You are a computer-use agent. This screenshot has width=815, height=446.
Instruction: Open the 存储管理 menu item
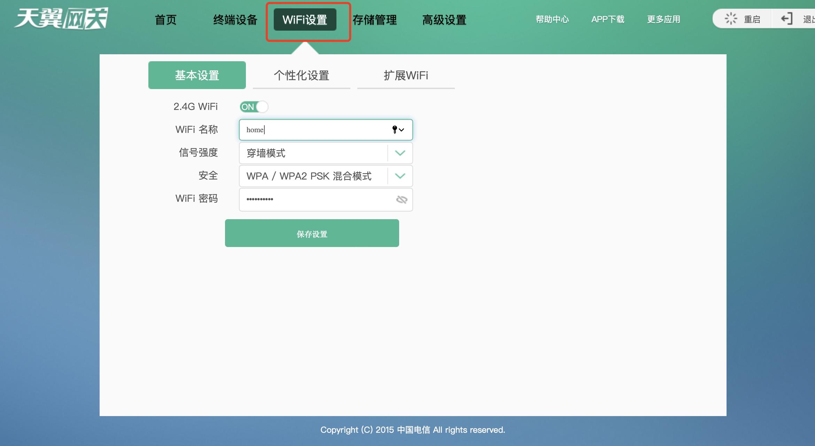pos(374,20)
